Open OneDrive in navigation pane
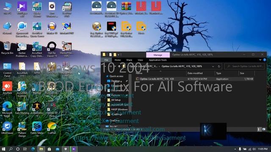Image resolution: width=271 pixels, height=152 pixels. (x=114, y=121)
